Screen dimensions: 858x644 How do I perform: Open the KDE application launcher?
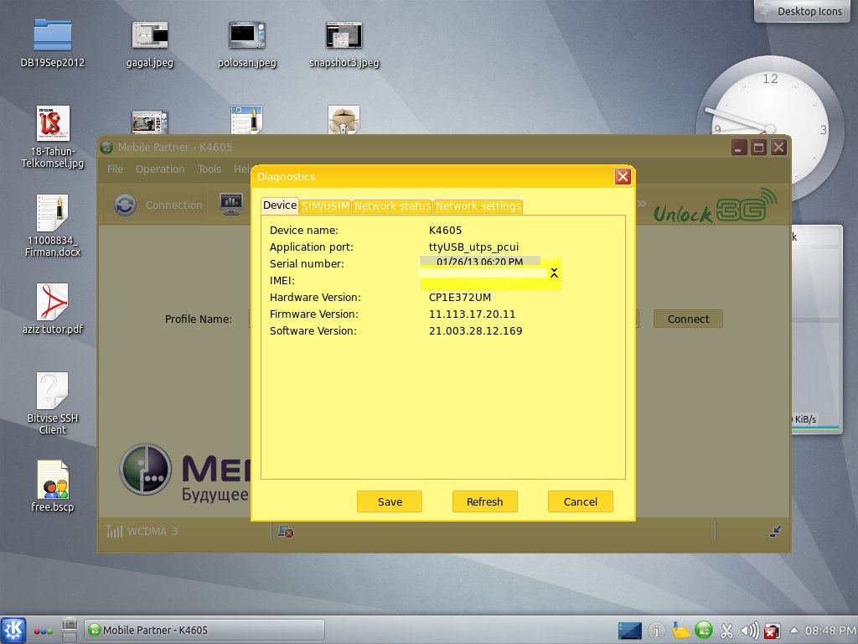pyautogui.click(x=13, y=630)
